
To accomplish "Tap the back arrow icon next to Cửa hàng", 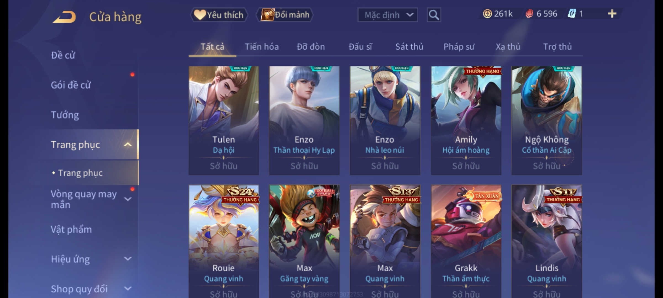I will click(64, 17).
